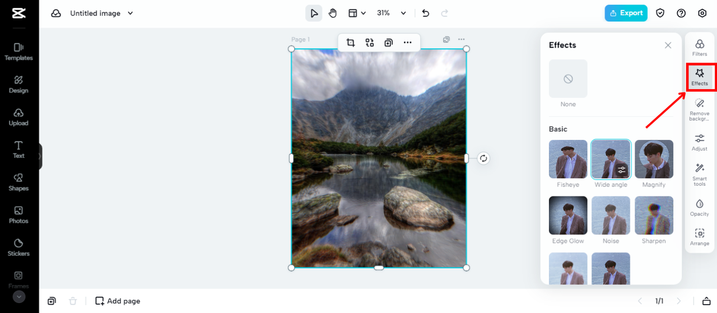The image size is (717, 313).
Task: Select the pointer selection tool
Action: (314, 13)
